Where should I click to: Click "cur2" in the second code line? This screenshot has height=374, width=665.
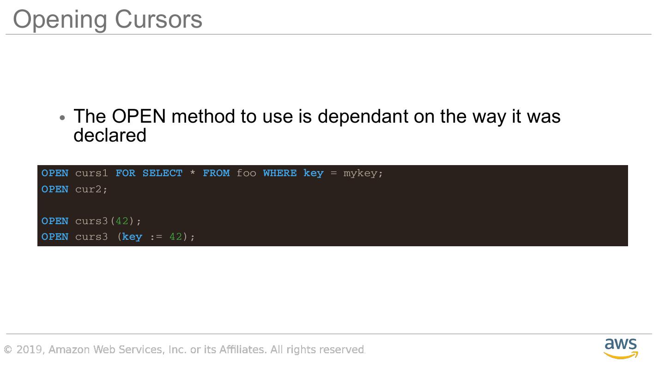pyautogui.click(x=88, y=189)
